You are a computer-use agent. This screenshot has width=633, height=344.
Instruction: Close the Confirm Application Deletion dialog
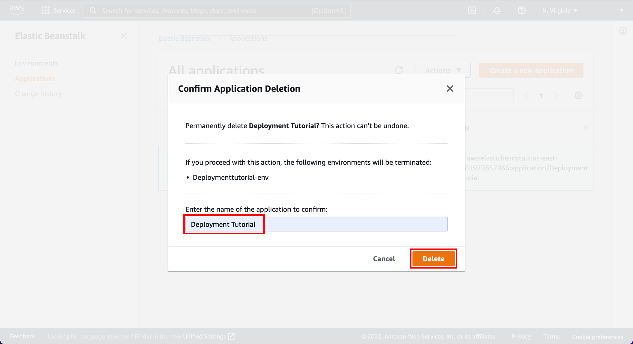[x=450, y=89]
